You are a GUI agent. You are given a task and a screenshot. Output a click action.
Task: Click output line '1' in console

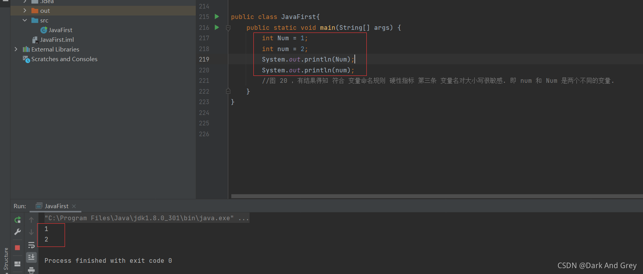tap(46, 229)
